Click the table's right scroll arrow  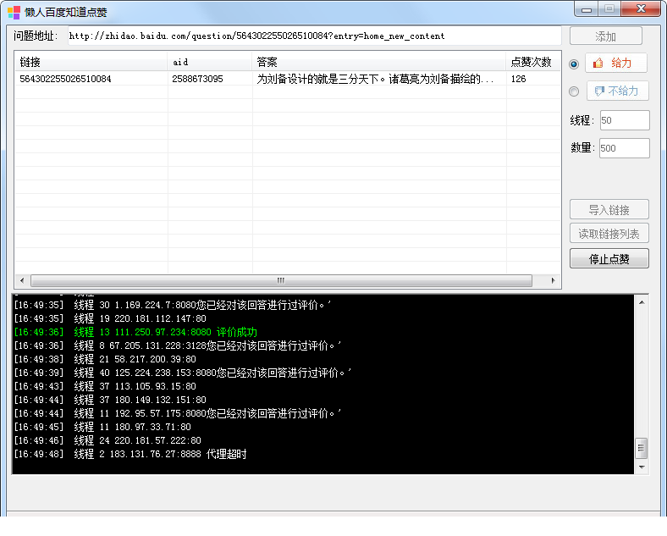553,281
